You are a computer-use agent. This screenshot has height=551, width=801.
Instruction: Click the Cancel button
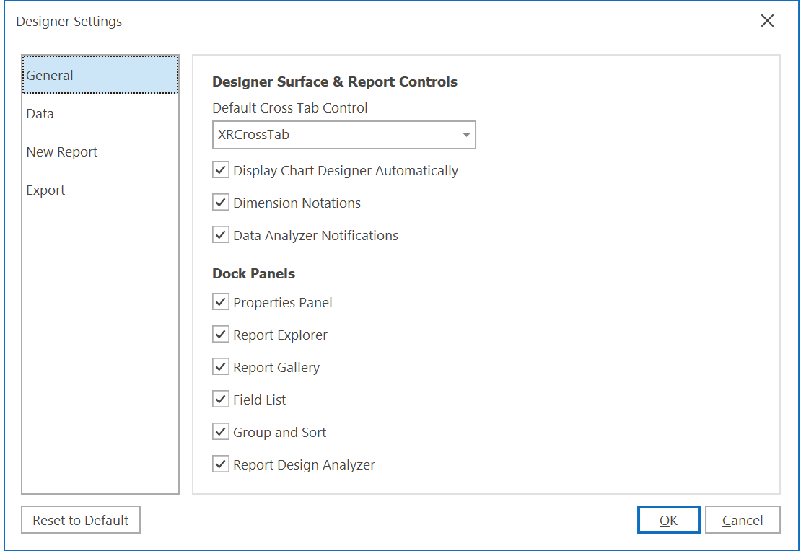[743, 521]
